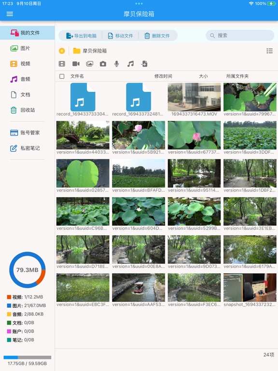The image size is (278, 371).
Task: Open photo uuid=604D white lotus
Action: (139, 214)
